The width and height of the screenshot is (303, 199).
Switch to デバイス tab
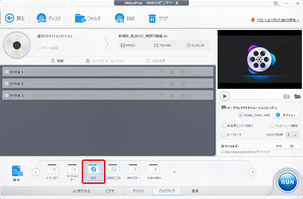[138, 191]
